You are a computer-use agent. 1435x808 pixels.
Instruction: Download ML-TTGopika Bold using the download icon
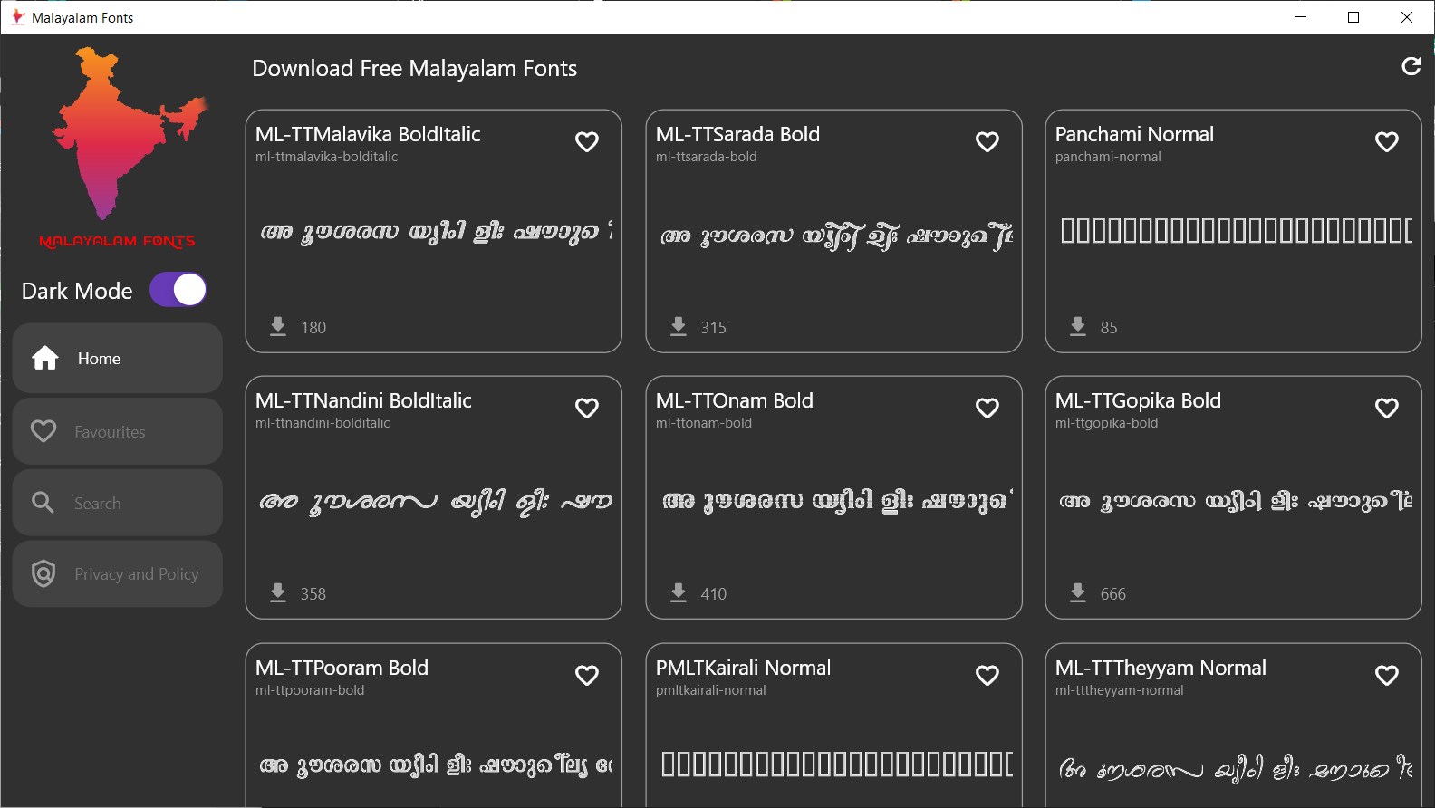point(1078,593)
